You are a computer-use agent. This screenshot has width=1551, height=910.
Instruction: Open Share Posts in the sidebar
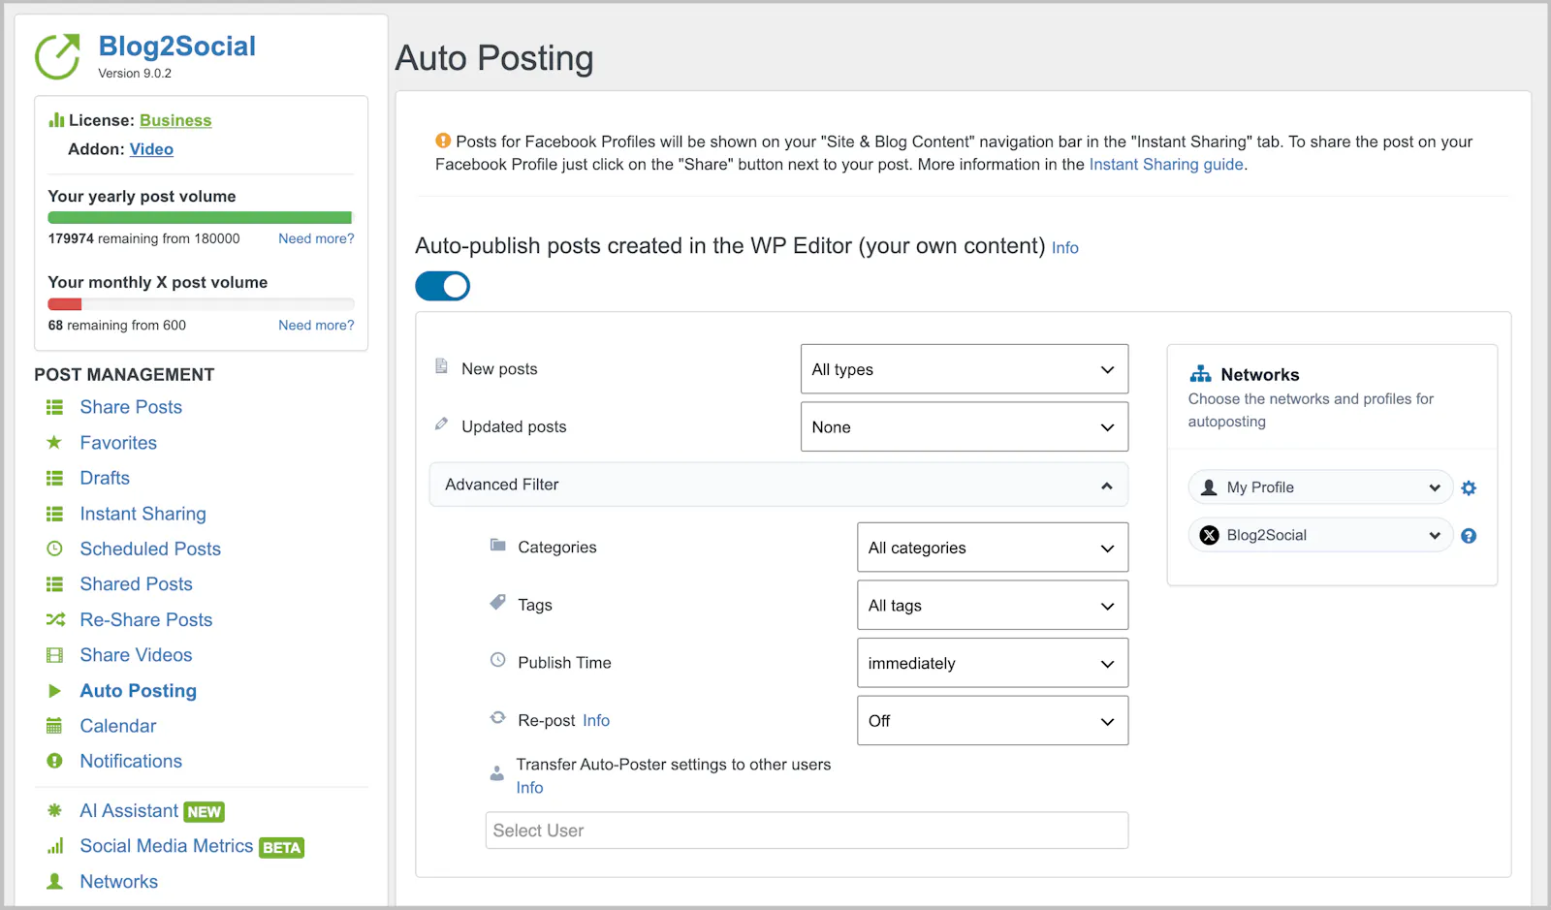pyautogui.click(x=131, y=407)
